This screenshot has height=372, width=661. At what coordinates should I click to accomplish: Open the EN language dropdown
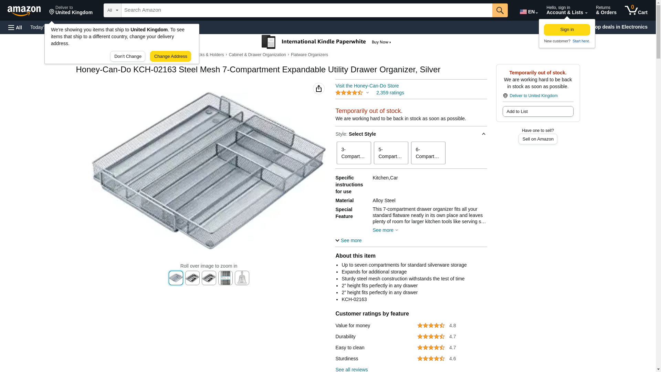pyautogui.click(x=529, y=12)
